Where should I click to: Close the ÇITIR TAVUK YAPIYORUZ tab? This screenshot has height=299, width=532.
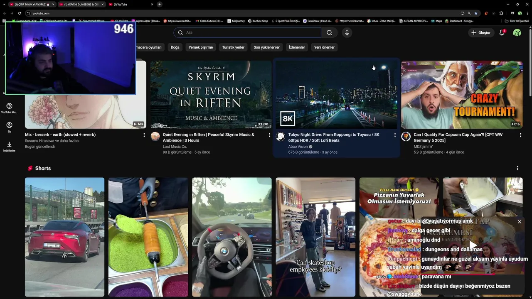click(53, 4)
